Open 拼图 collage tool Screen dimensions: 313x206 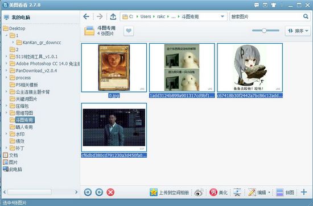point(285,192)
